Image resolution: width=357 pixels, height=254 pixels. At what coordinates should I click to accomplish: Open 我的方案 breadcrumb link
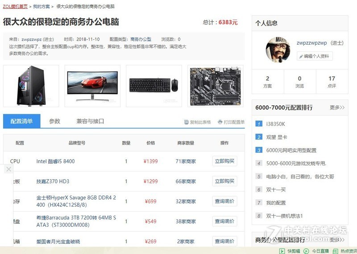(41, 6)
